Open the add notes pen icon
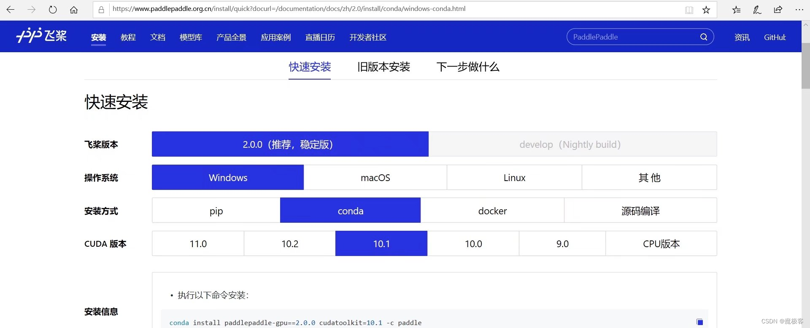 [x=757, y=10]
